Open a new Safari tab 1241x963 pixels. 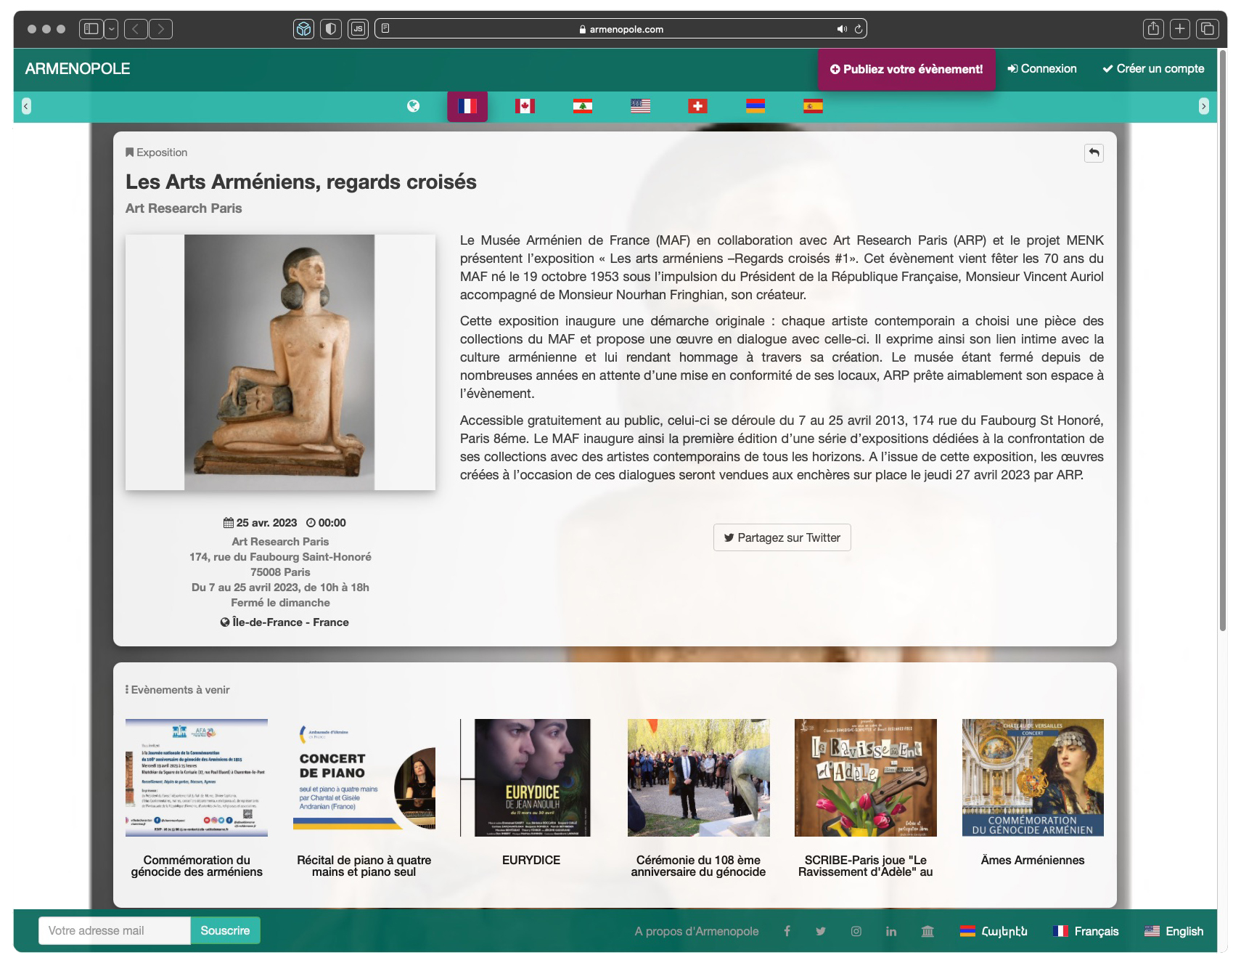(1180, 29)
